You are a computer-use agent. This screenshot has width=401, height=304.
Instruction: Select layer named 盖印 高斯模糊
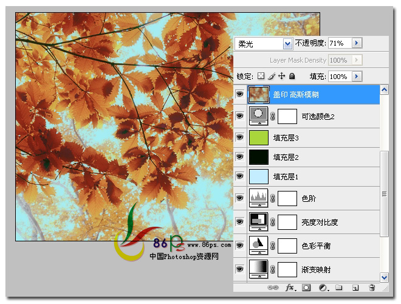click(x=296, y=95)
